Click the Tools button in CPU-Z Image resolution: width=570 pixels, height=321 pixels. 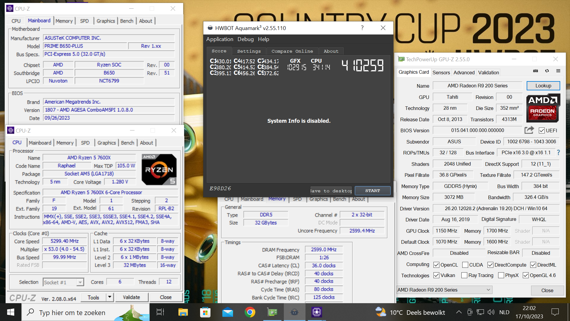coord(94,297)
